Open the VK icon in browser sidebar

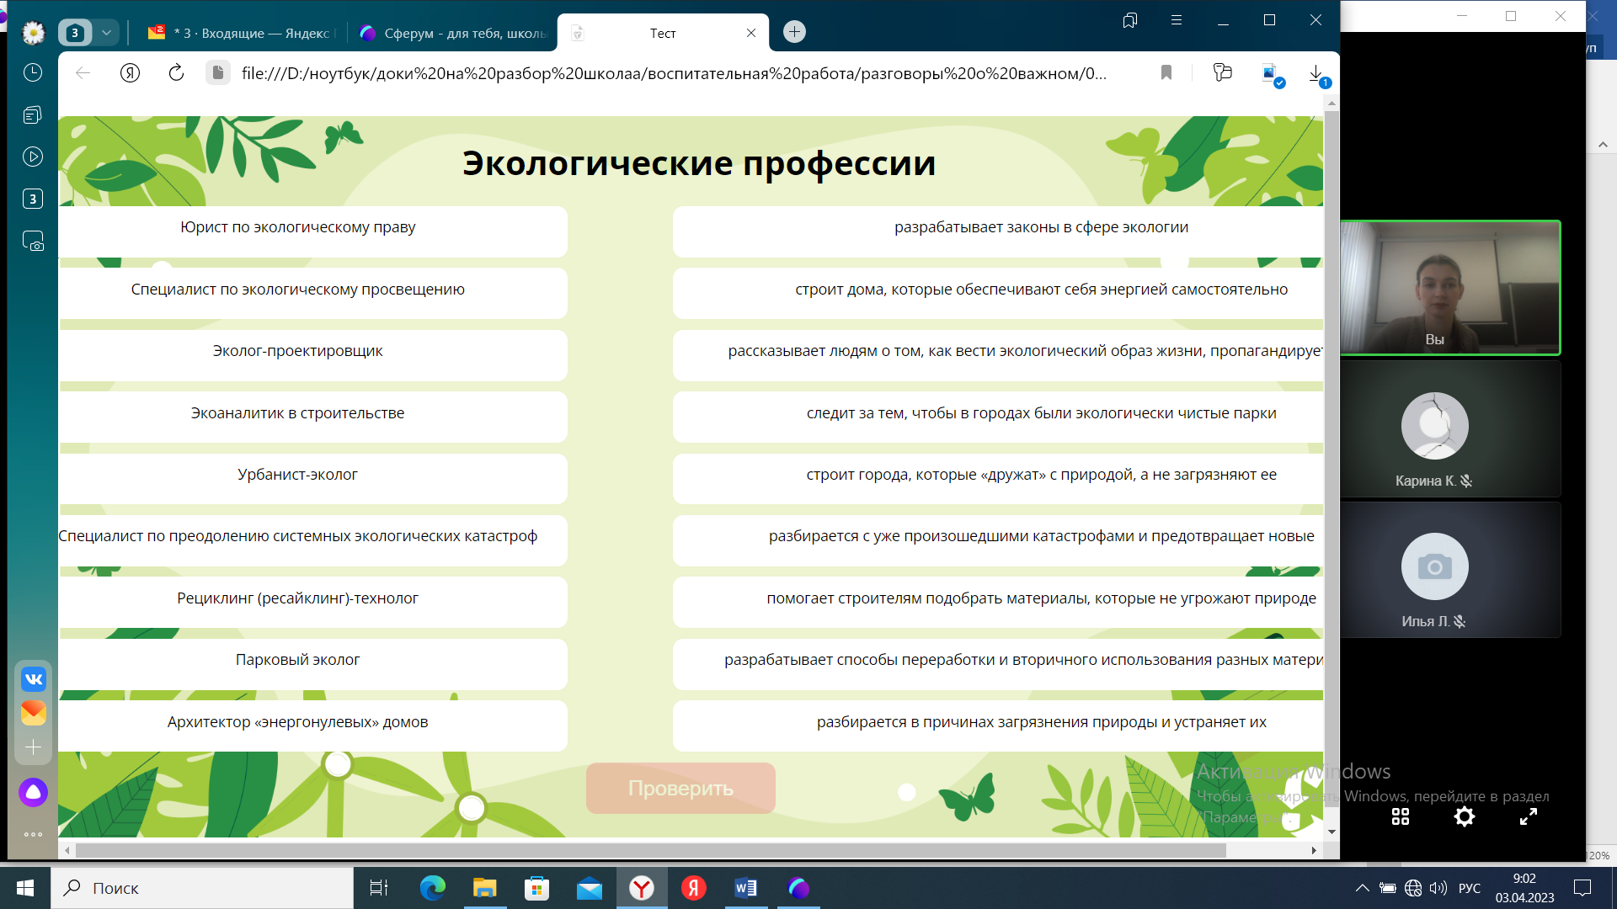[x=34, y=679]
